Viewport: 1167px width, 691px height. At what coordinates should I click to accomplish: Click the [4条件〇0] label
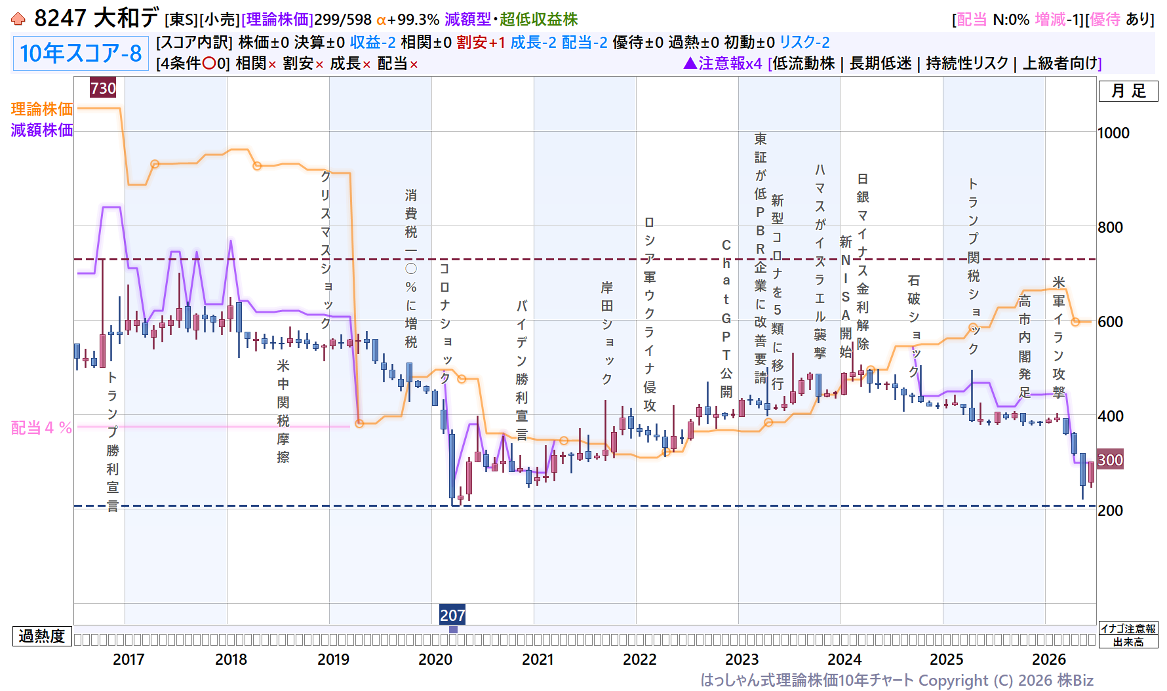[193, 64]
